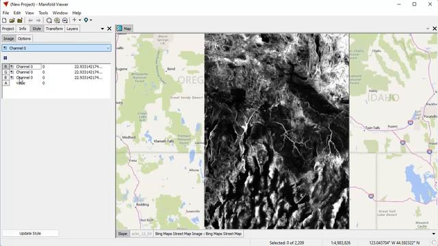Viewport: 438px width, 246px height.
Task: Open the Window menu
Action: pyautogui.click(x=60, y=13)
